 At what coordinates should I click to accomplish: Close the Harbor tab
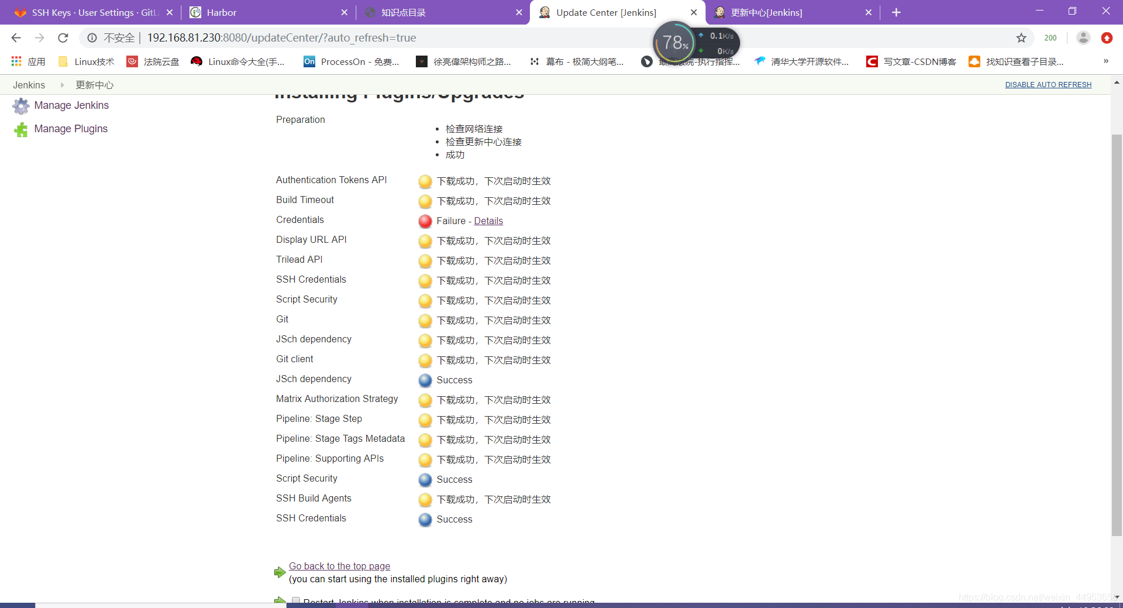344,12
